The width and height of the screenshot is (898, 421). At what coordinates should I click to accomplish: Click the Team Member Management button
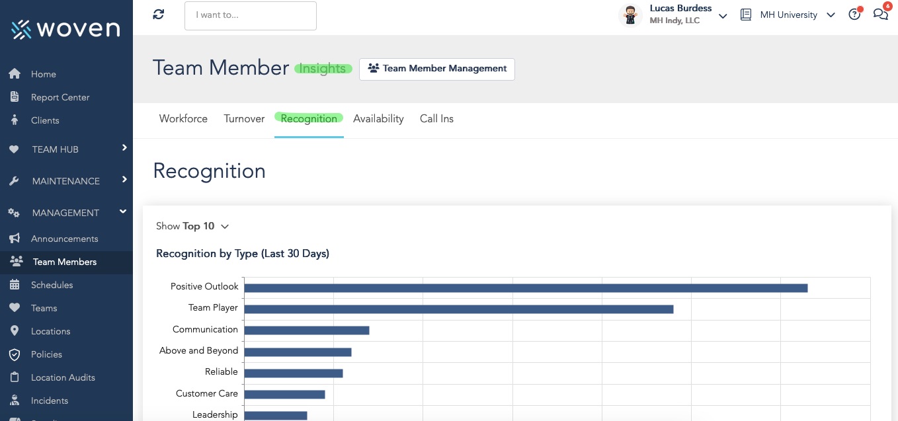click(437, 69)
